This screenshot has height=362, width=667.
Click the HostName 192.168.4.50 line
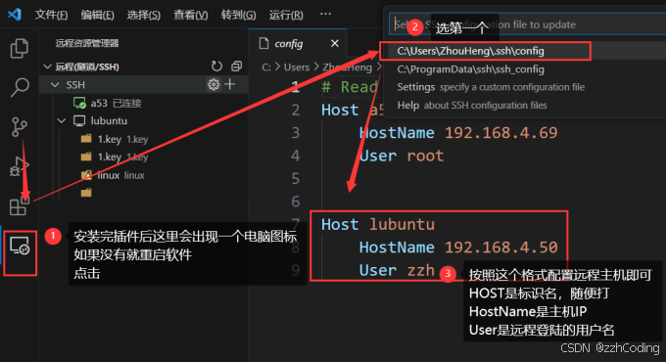tap(458, 248)
